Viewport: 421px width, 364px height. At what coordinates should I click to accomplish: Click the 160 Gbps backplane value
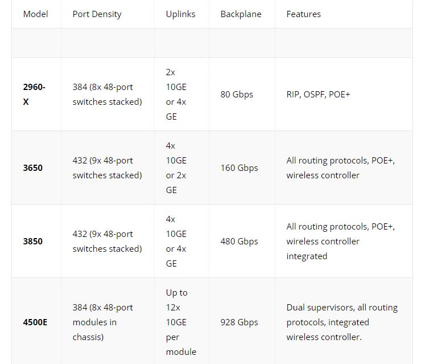tap(239, 168)
